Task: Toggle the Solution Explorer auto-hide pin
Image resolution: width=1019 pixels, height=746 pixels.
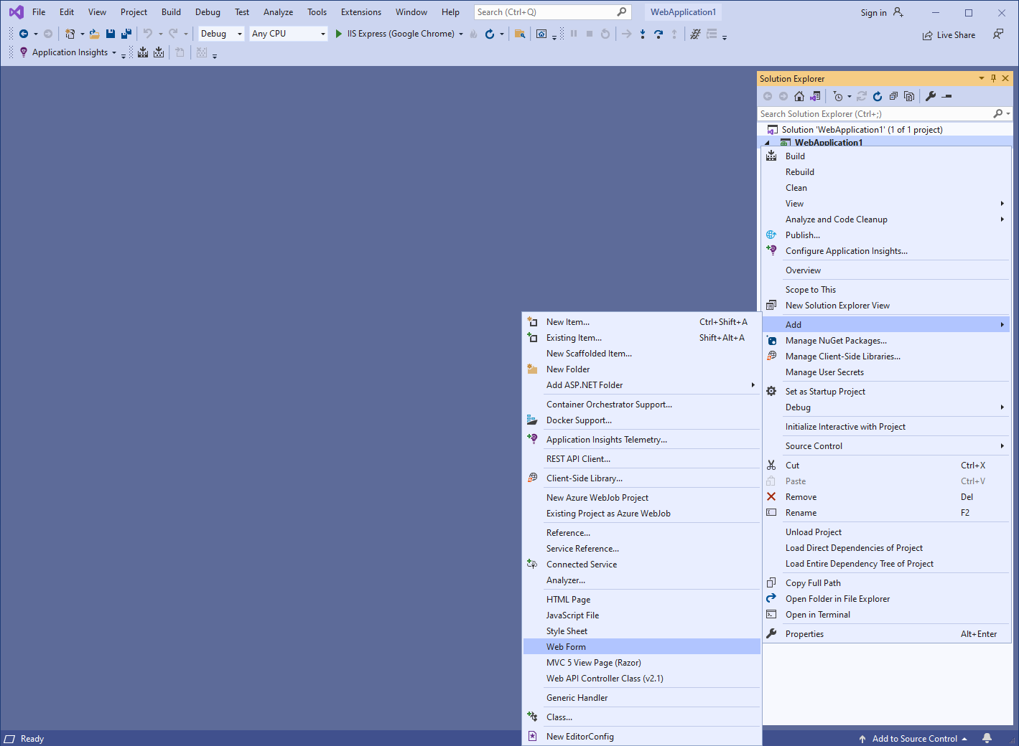Action: [993, 78]
